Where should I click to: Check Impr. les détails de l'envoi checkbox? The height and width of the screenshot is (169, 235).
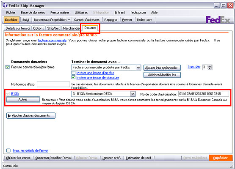8,150
